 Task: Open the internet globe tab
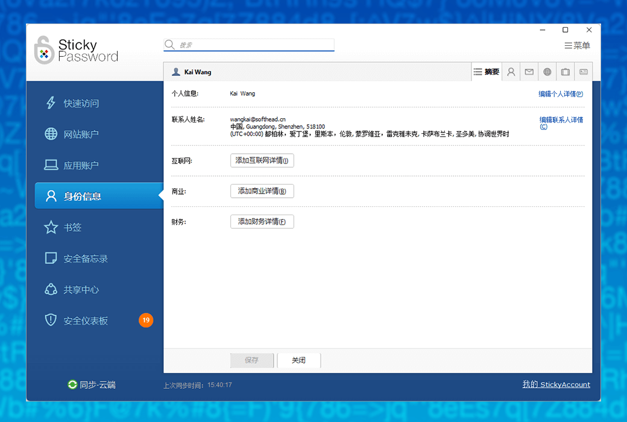pyautogui.click(x=547, y=72)
